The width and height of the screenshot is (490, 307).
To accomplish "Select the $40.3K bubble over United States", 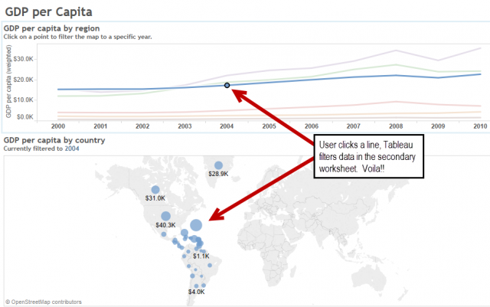I will [x=165, y=216].
